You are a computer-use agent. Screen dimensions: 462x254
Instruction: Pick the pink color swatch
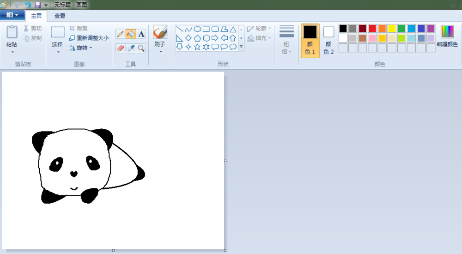pos(372,38)
